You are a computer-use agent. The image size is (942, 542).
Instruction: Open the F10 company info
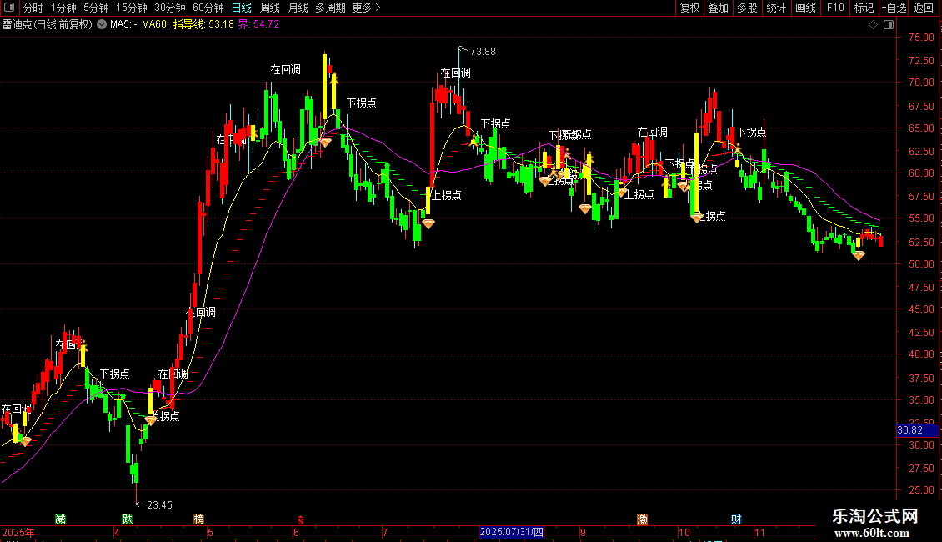point(835,8)
